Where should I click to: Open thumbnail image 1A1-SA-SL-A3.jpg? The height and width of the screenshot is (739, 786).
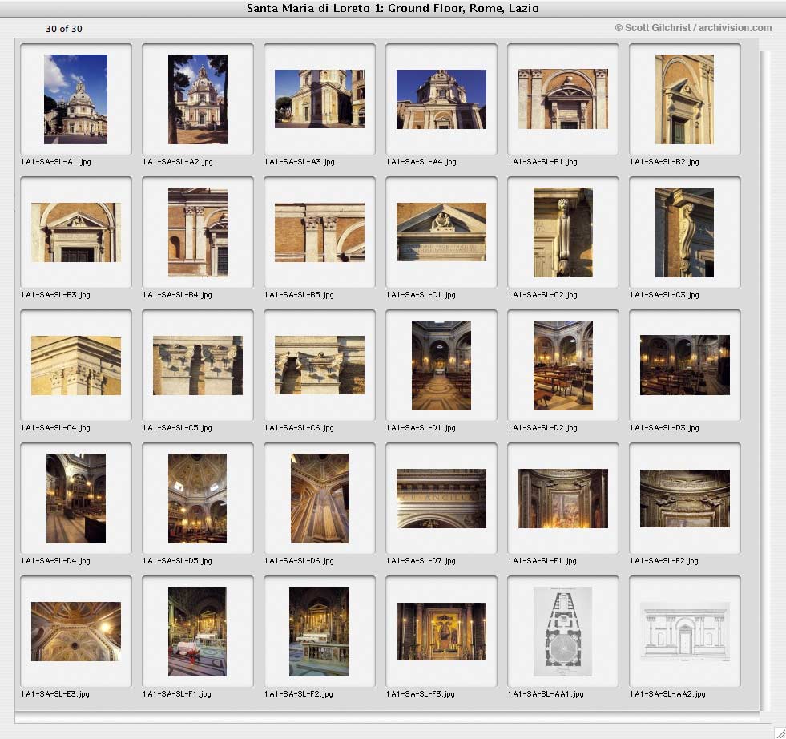pos(320,99)
